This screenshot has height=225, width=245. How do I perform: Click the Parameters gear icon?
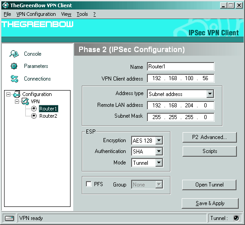coord(14,66)
